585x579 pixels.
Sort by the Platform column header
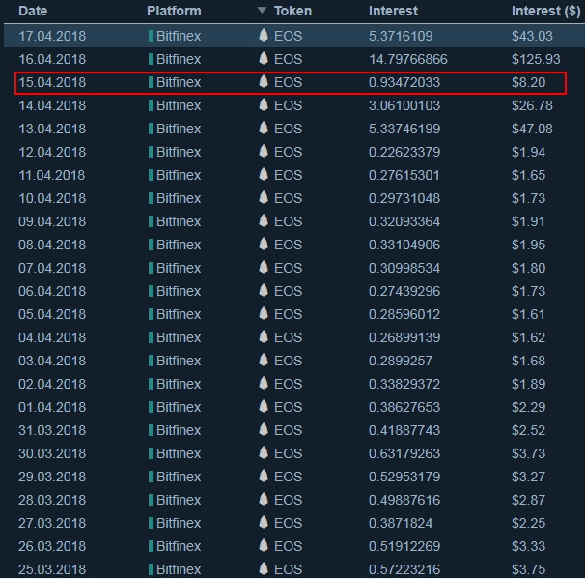coord(174,11)
